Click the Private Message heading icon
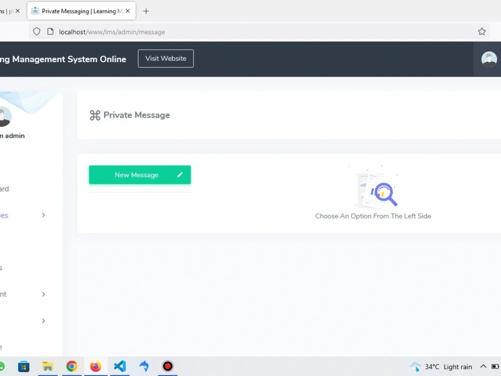The width and height of the screenshot is (501, 376). coord(95,115)
